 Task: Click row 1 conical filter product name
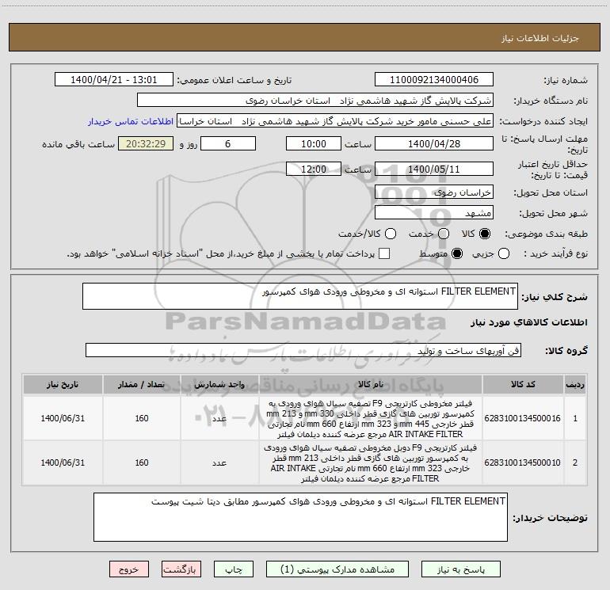pos(371,418)
